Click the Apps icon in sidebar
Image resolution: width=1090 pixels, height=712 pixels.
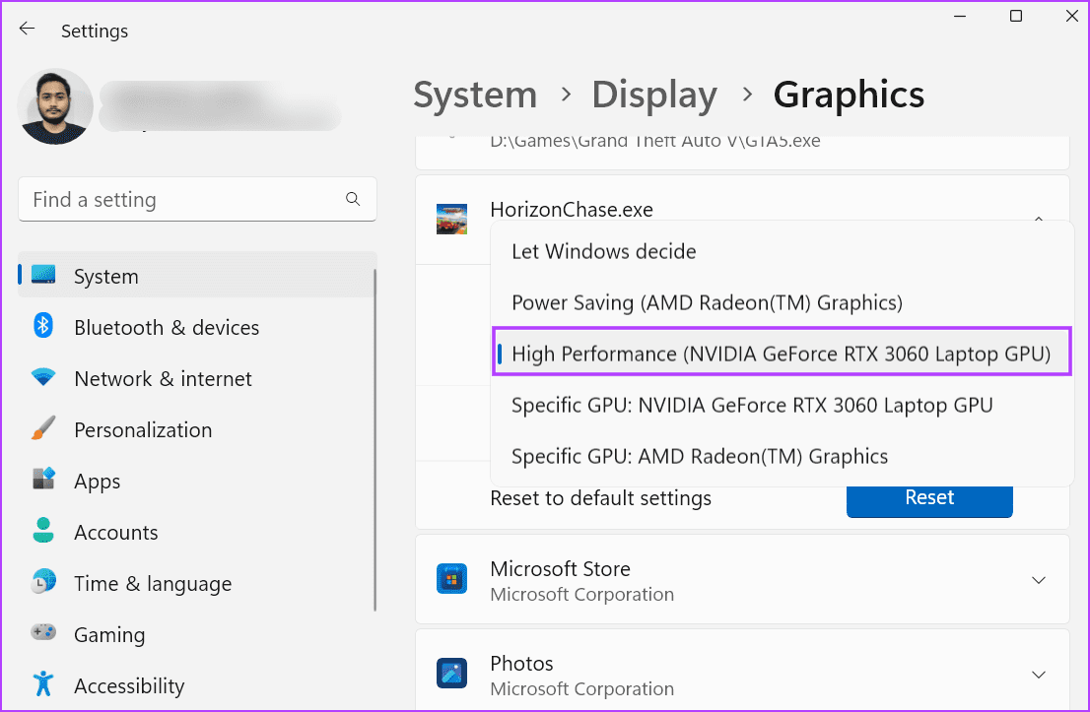[43, 479]
